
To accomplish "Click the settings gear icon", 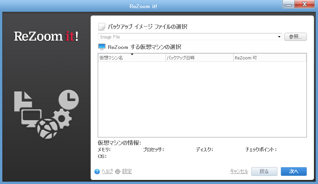I will coord(118,172).
